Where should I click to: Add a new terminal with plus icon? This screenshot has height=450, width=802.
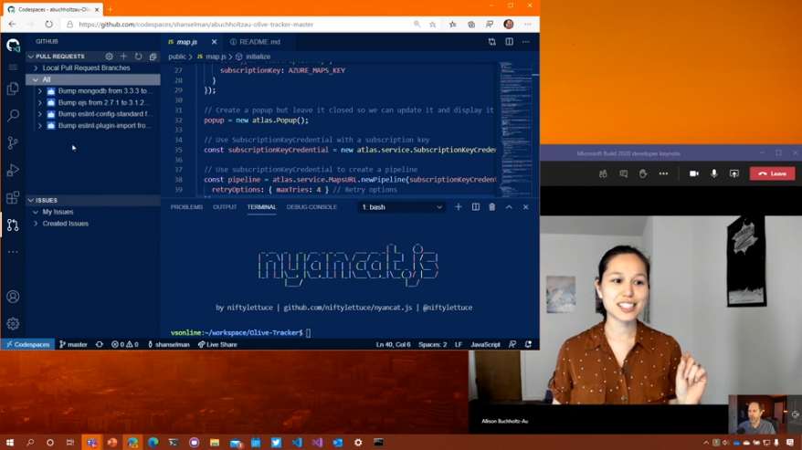[459, 207]
